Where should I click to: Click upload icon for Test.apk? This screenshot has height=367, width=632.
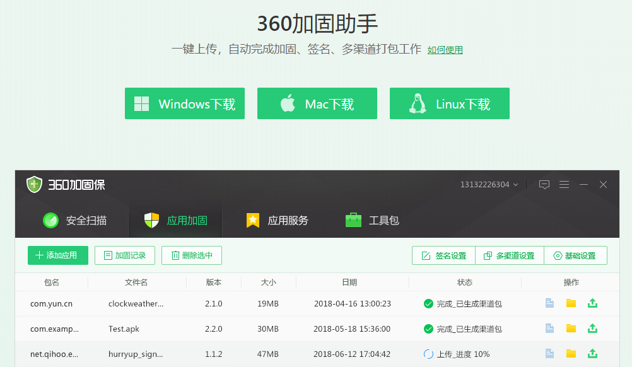coord(592,329)
